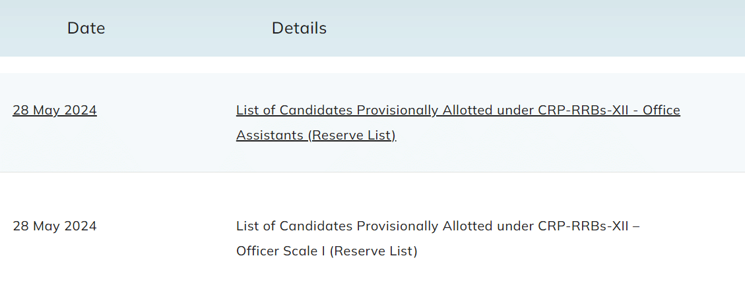Click "(Reserve List)" in the underlined link
The width and height of the screenshot is (745, 285).
(352, 136)
